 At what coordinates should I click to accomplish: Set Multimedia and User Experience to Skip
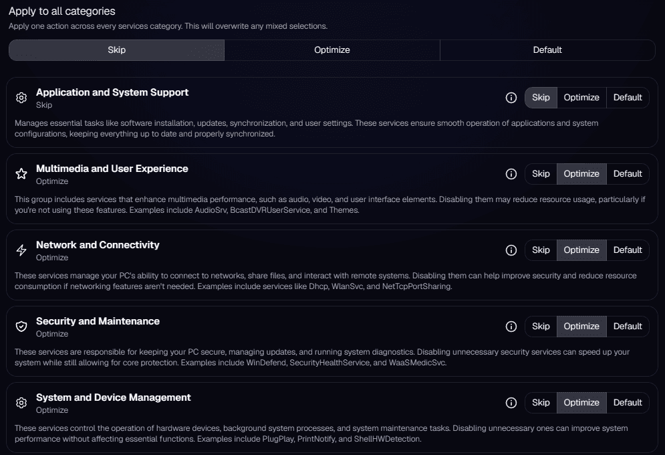541,174
